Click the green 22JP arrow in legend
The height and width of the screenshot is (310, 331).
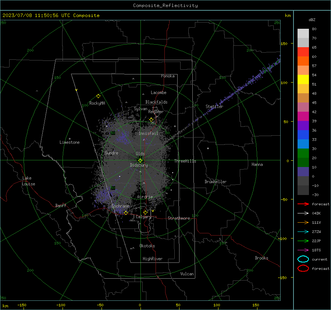pyautogui.click(x=303, y=241)
